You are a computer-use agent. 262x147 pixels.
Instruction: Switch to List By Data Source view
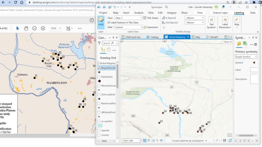[109, 50]
